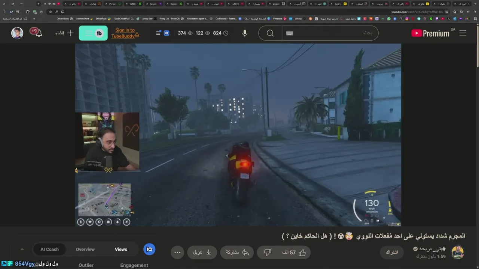
Task: Click the 824 clock stat
Action: pyautogui.click(x=220, y=33)
